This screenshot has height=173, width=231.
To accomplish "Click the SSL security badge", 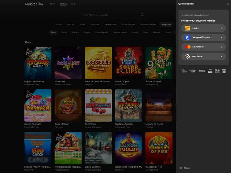I will coord(217,71).
